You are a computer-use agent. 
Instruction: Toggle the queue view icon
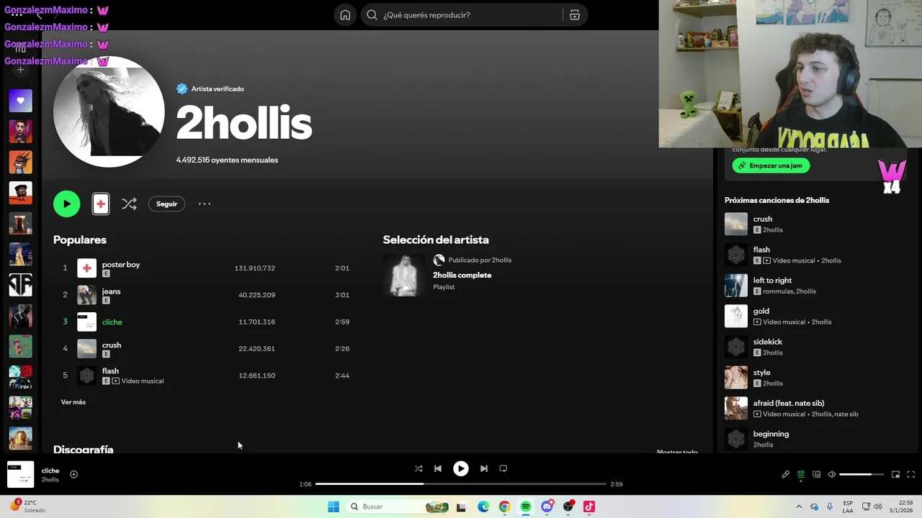click(x=800, y=474)
